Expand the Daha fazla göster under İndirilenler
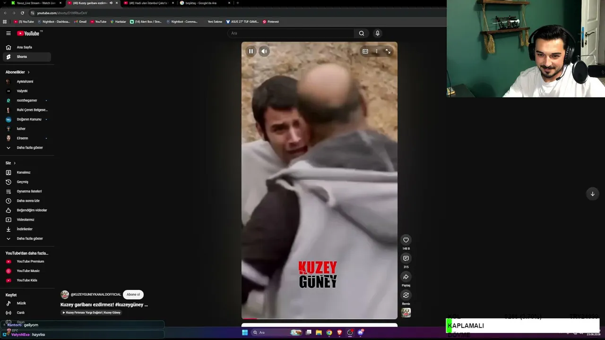Image resolution: width=605 pixels, height=340 pixels. coord(27,238)
